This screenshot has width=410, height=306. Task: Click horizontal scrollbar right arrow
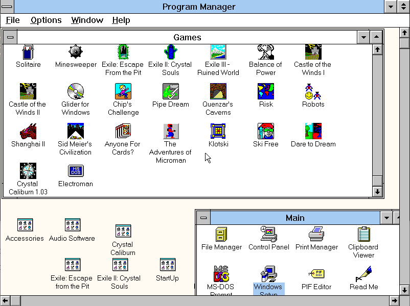click(x=394, y=301)
